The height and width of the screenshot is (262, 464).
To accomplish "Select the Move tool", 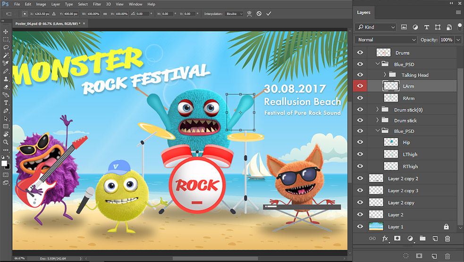I will [6, 32].
